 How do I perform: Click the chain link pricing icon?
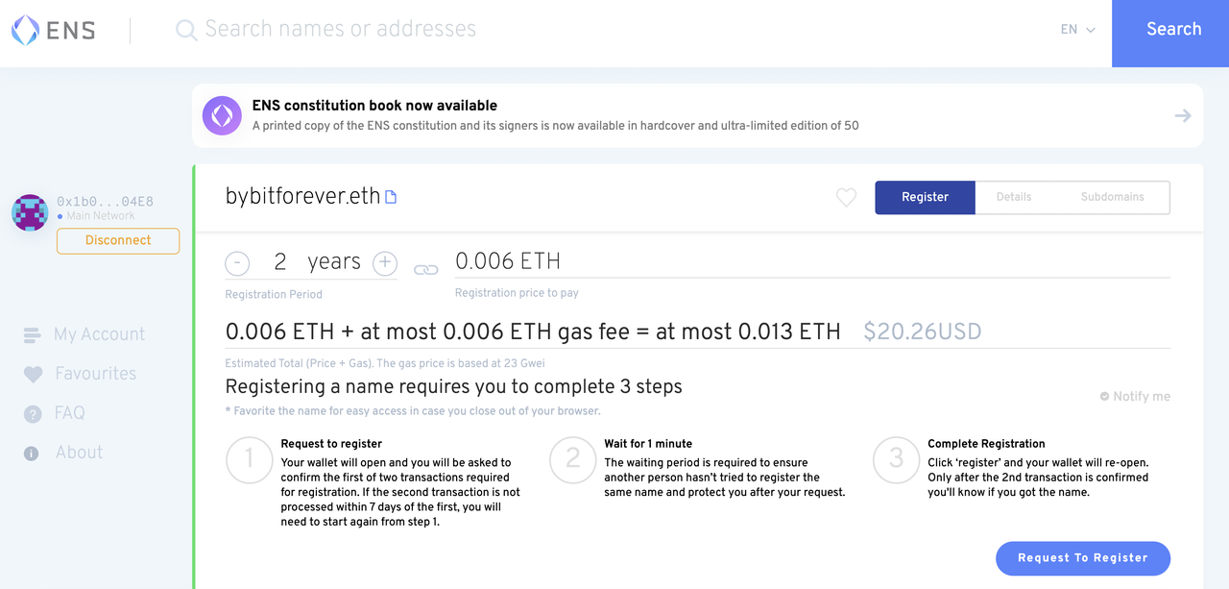426,270
